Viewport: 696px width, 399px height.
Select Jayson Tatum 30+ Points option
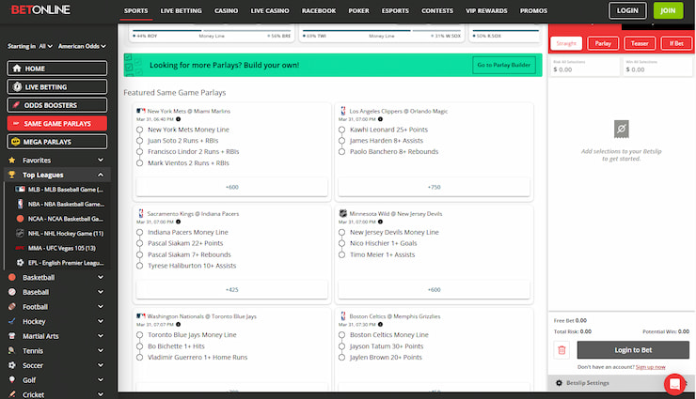pyautogui.click(x=342, y=346)
